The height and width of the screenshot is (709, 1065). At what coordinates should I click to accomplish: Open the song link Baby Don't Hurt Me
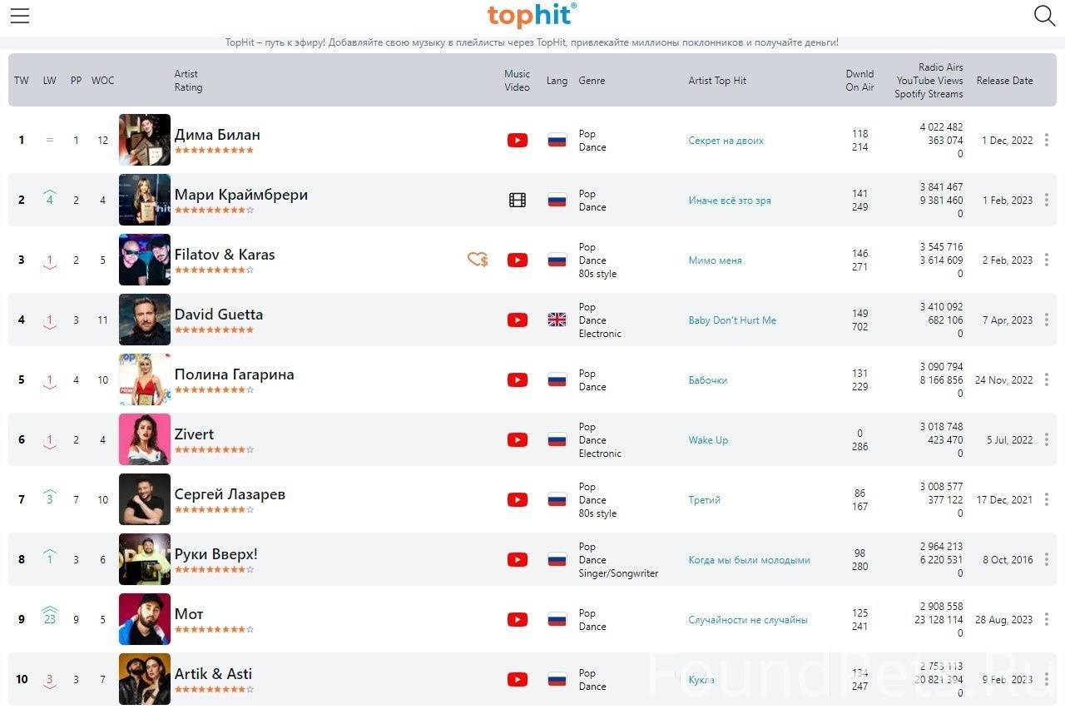point(732,320)
